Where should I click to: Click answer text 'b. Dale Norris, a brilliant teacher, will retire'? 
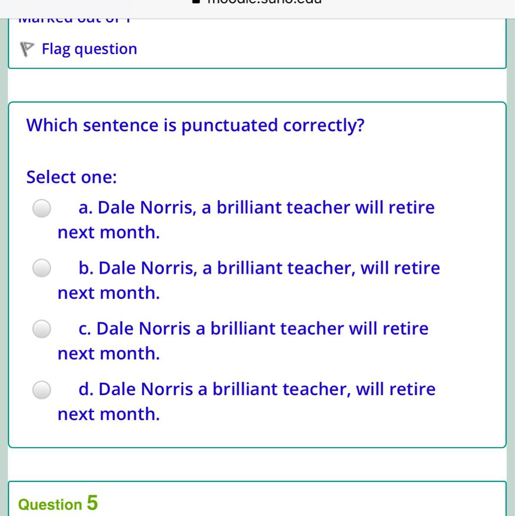click(x=259, y=268)
